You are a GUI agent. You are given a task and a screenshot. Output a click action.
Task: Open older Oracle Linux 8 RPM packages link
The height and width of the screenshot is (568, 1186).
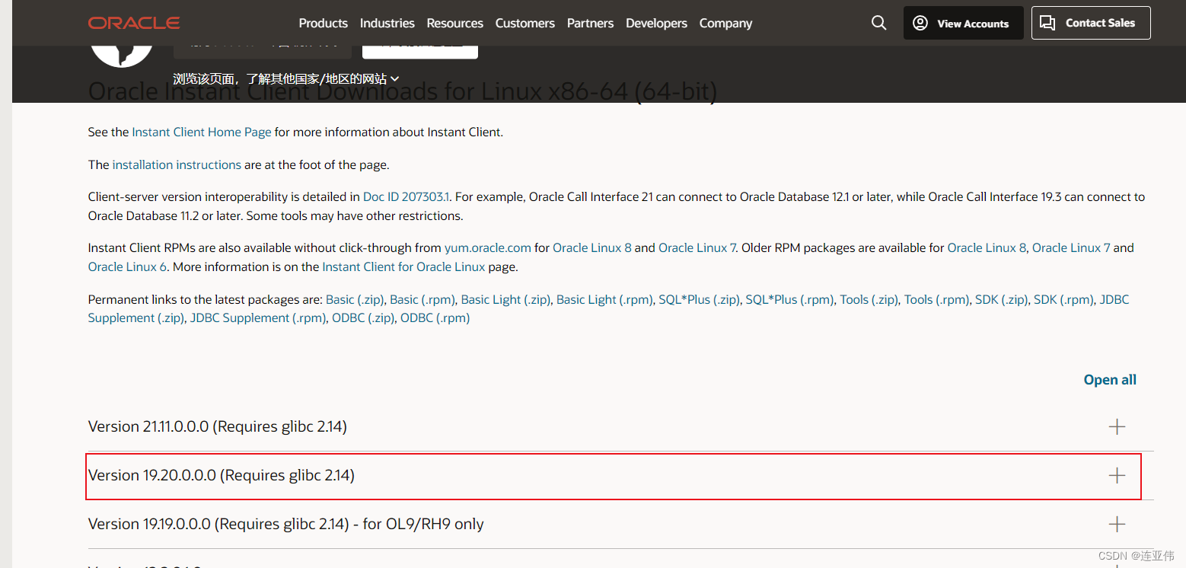[987, 247]
